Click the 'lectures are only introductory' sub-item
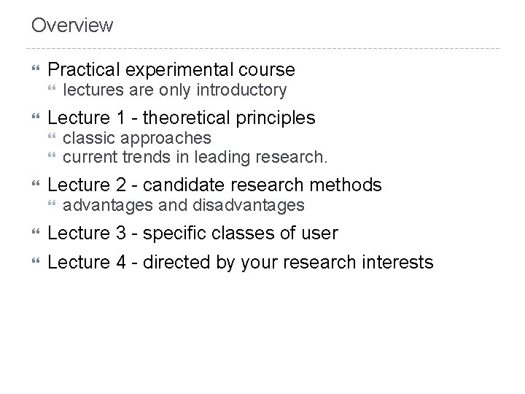Viewport: 525px width, 394px height. click(x=175, y=90)
